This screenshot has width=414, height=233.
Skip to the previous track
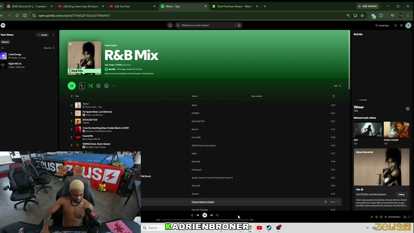198,215
